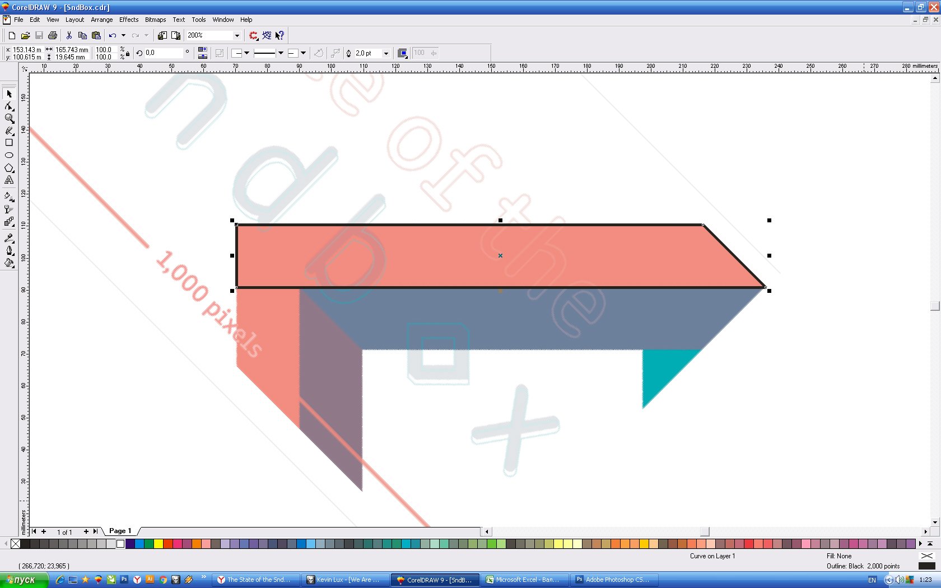The width and height of the screenshot is (941, 588).
Task: Click the rotation angle input field
Action: [x=165, y=53]
